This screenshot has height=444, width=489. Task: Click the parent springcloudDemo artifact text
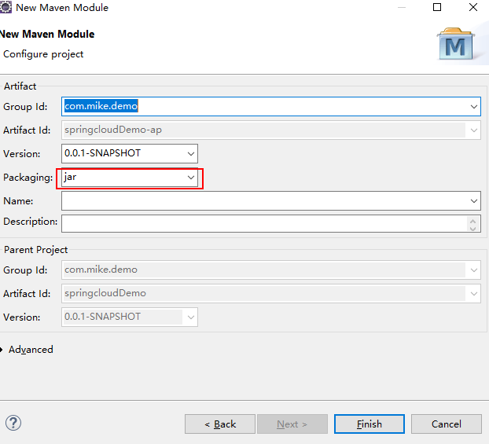tap(105, 293)
